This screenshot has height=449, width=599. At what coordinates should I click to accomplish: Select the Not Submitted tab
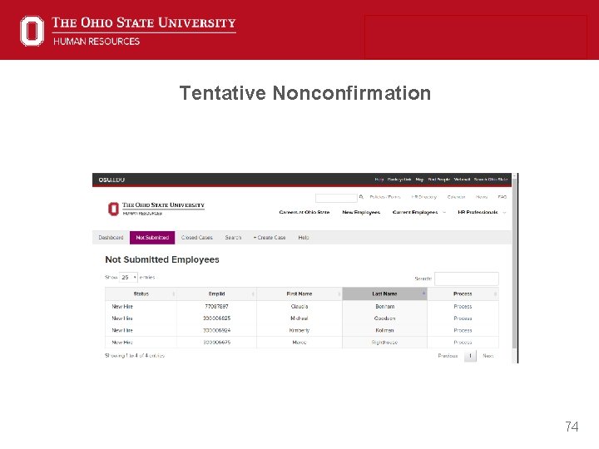point(152,238)
